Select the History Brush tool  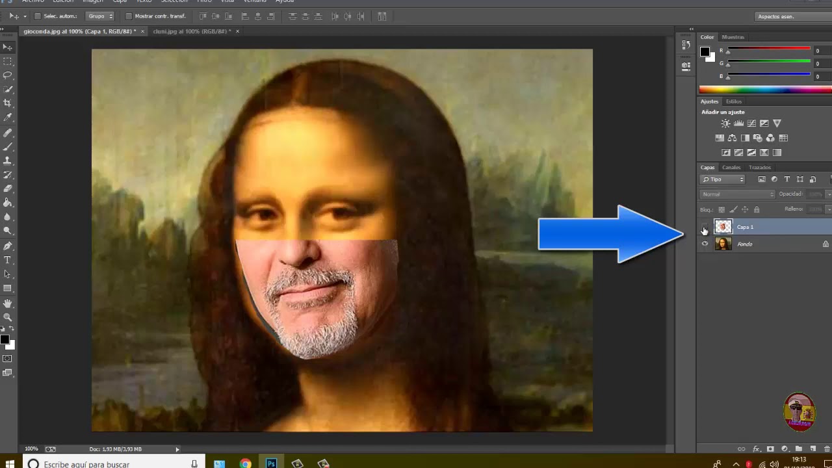click(x=8, y=175)
